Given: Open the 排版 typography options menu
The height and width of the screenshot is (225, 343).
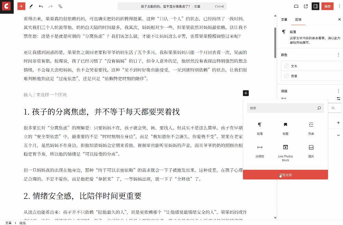Looking at the screenshot, I should (x=339, y=91).
